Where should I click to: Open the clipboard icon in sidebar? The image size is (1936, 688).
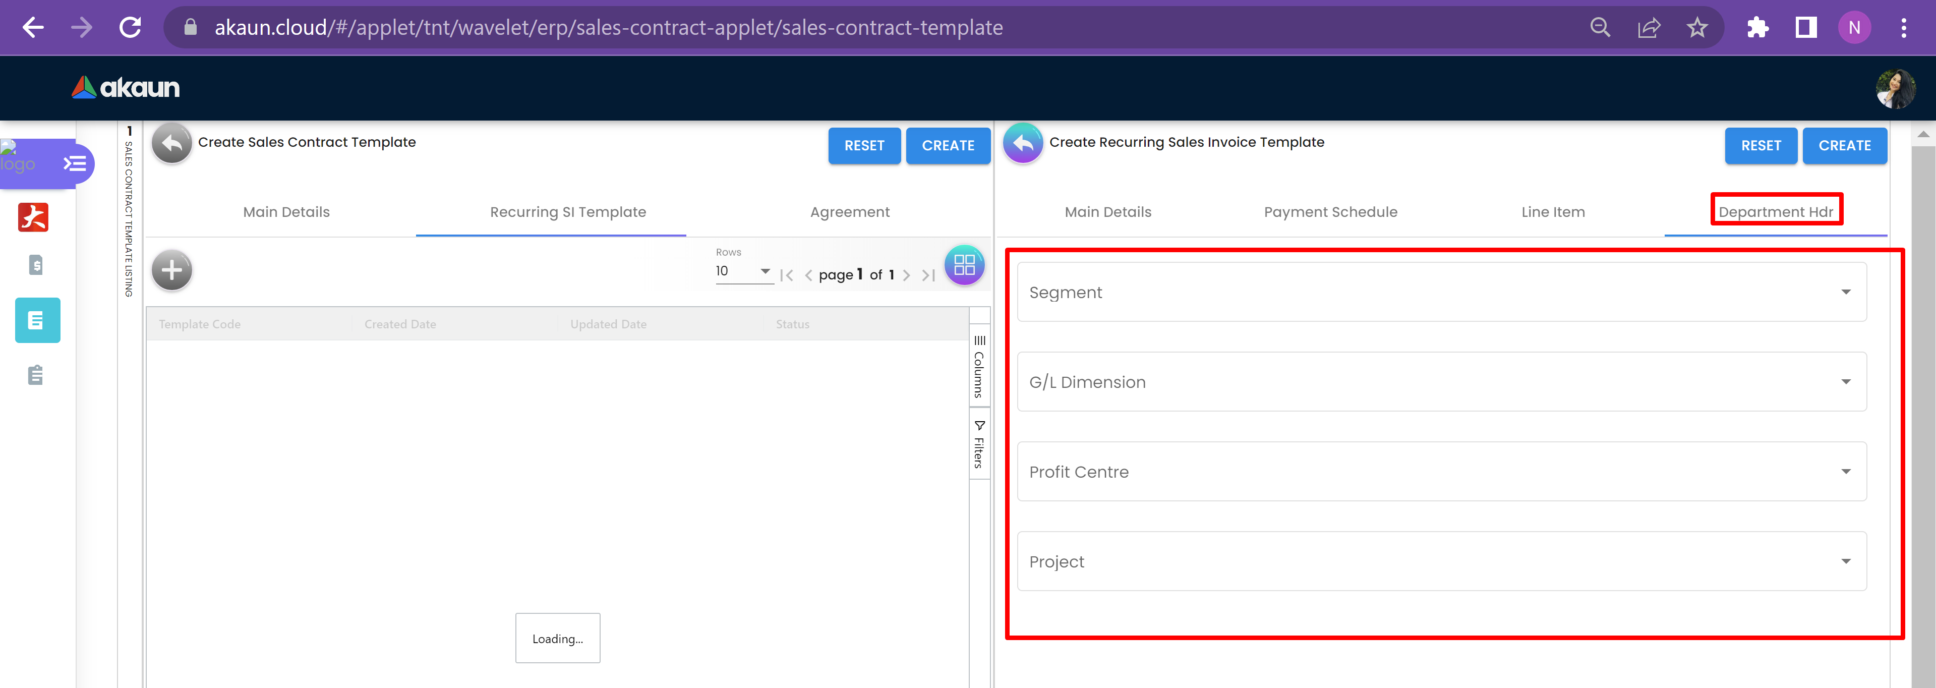pos(35,374)
